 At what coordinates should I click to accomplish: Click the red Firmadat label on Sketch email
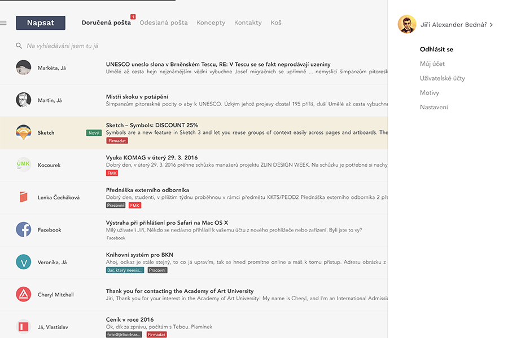coord(117,141)
